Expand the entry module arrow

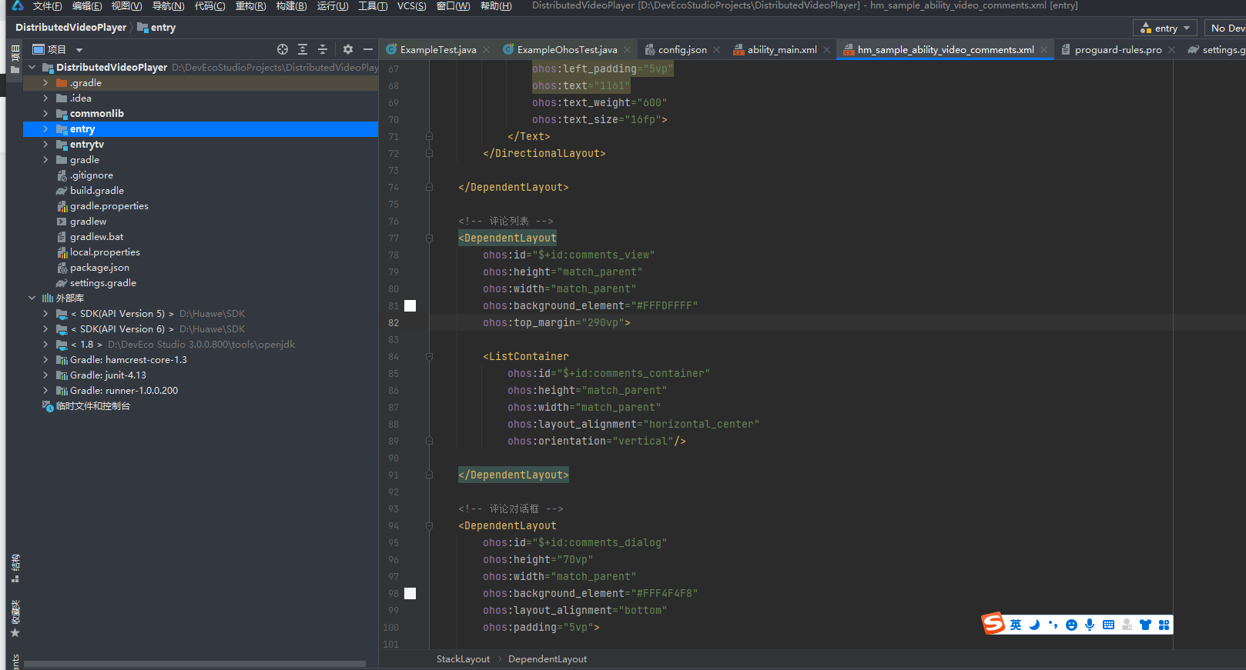pyautogui.click(x=45, y=128)
